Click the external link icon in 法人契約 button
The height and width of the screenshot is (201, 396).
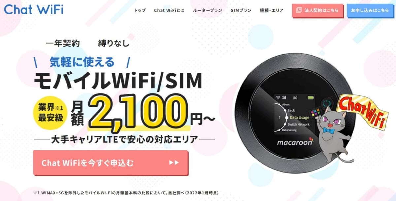click(x=299, y=10)
